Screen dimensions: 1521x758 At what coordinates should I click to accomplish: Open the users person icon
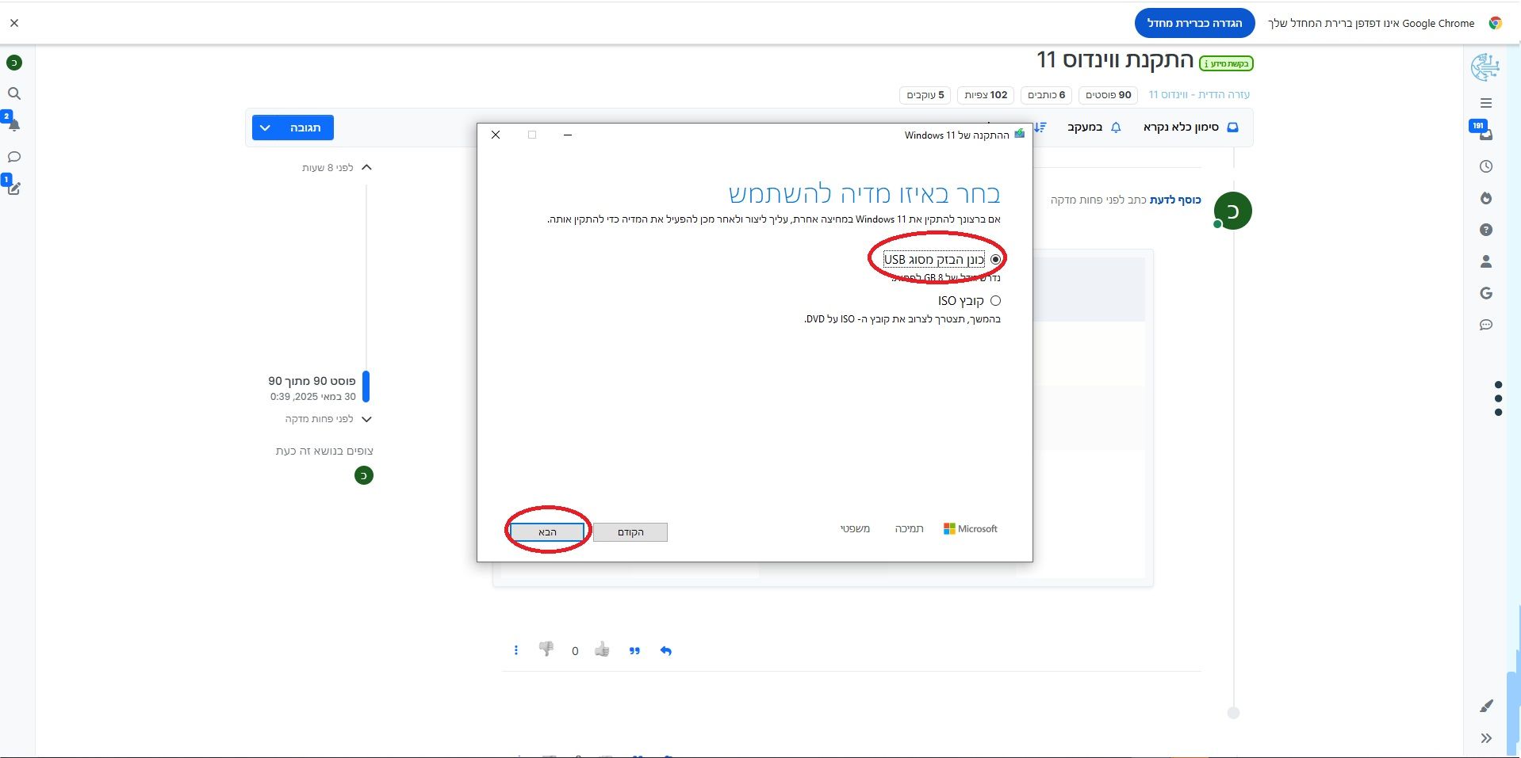click(x=1486, y=261)
